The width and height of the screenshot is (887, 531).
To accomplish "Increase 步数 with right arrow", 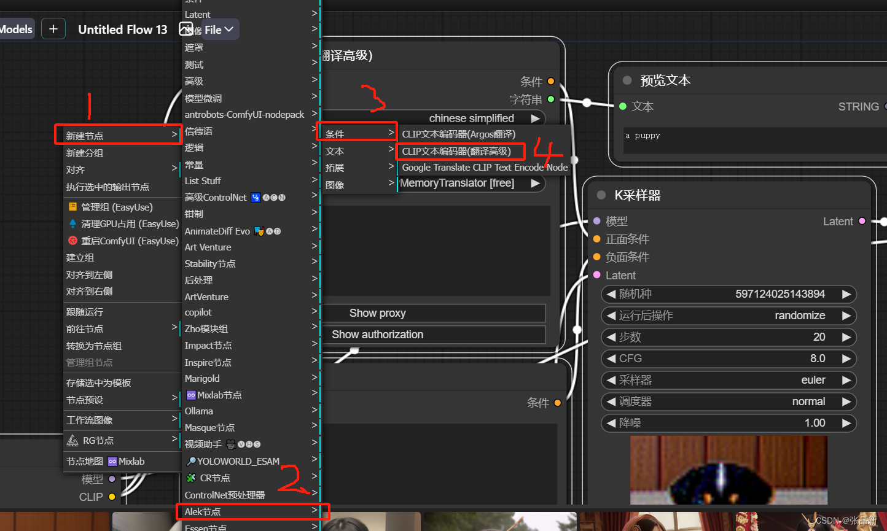I will tap(846, 337).
